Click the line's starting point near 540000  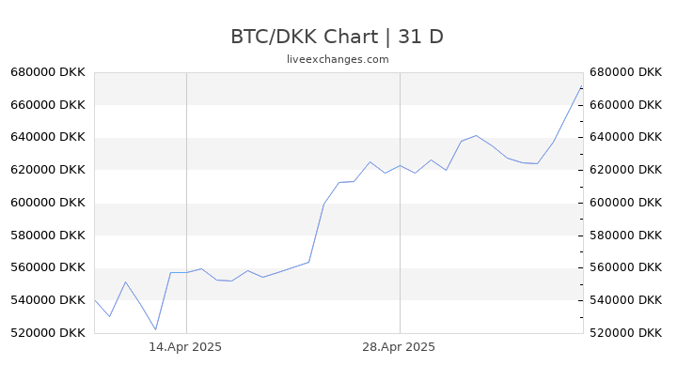(x=95, y=300)
